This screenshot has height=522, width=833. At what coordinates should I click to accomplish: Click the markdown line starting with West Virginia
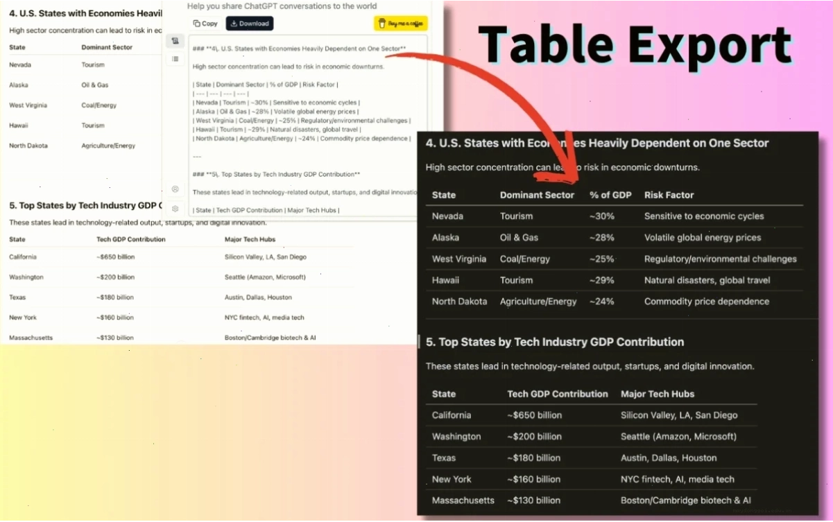tap(302, 120)
